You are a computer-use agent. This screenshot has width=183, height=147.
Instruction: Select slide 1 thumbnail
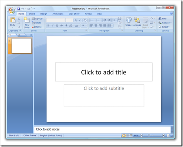click(x=22, y=46)
